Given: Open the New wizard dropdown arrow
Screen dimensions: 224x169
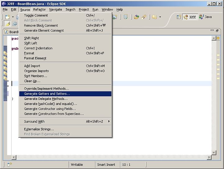Looking at the screenshot, I should pyautogui.click(x=13, y=17).
